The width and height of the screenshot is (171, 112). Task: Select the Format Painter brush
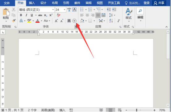click(14, 21)
